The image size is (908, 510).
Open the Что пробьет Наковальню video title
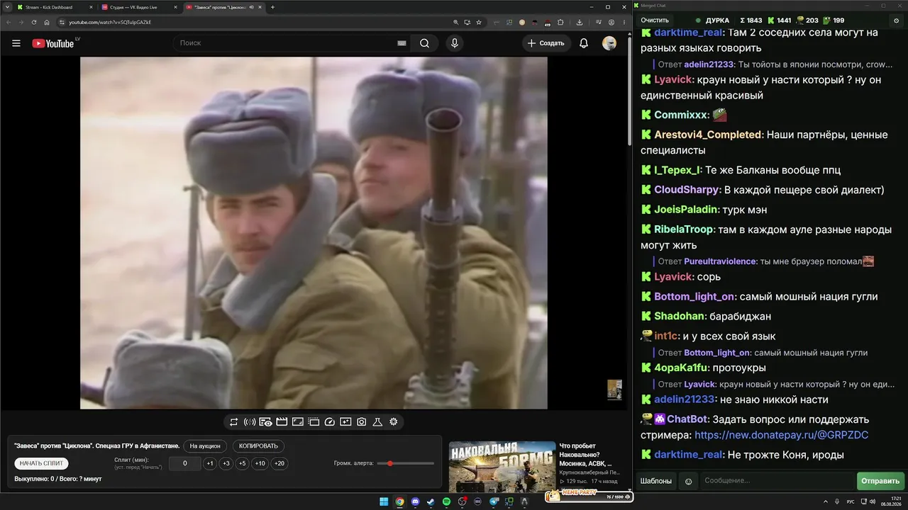coord(585,455)
